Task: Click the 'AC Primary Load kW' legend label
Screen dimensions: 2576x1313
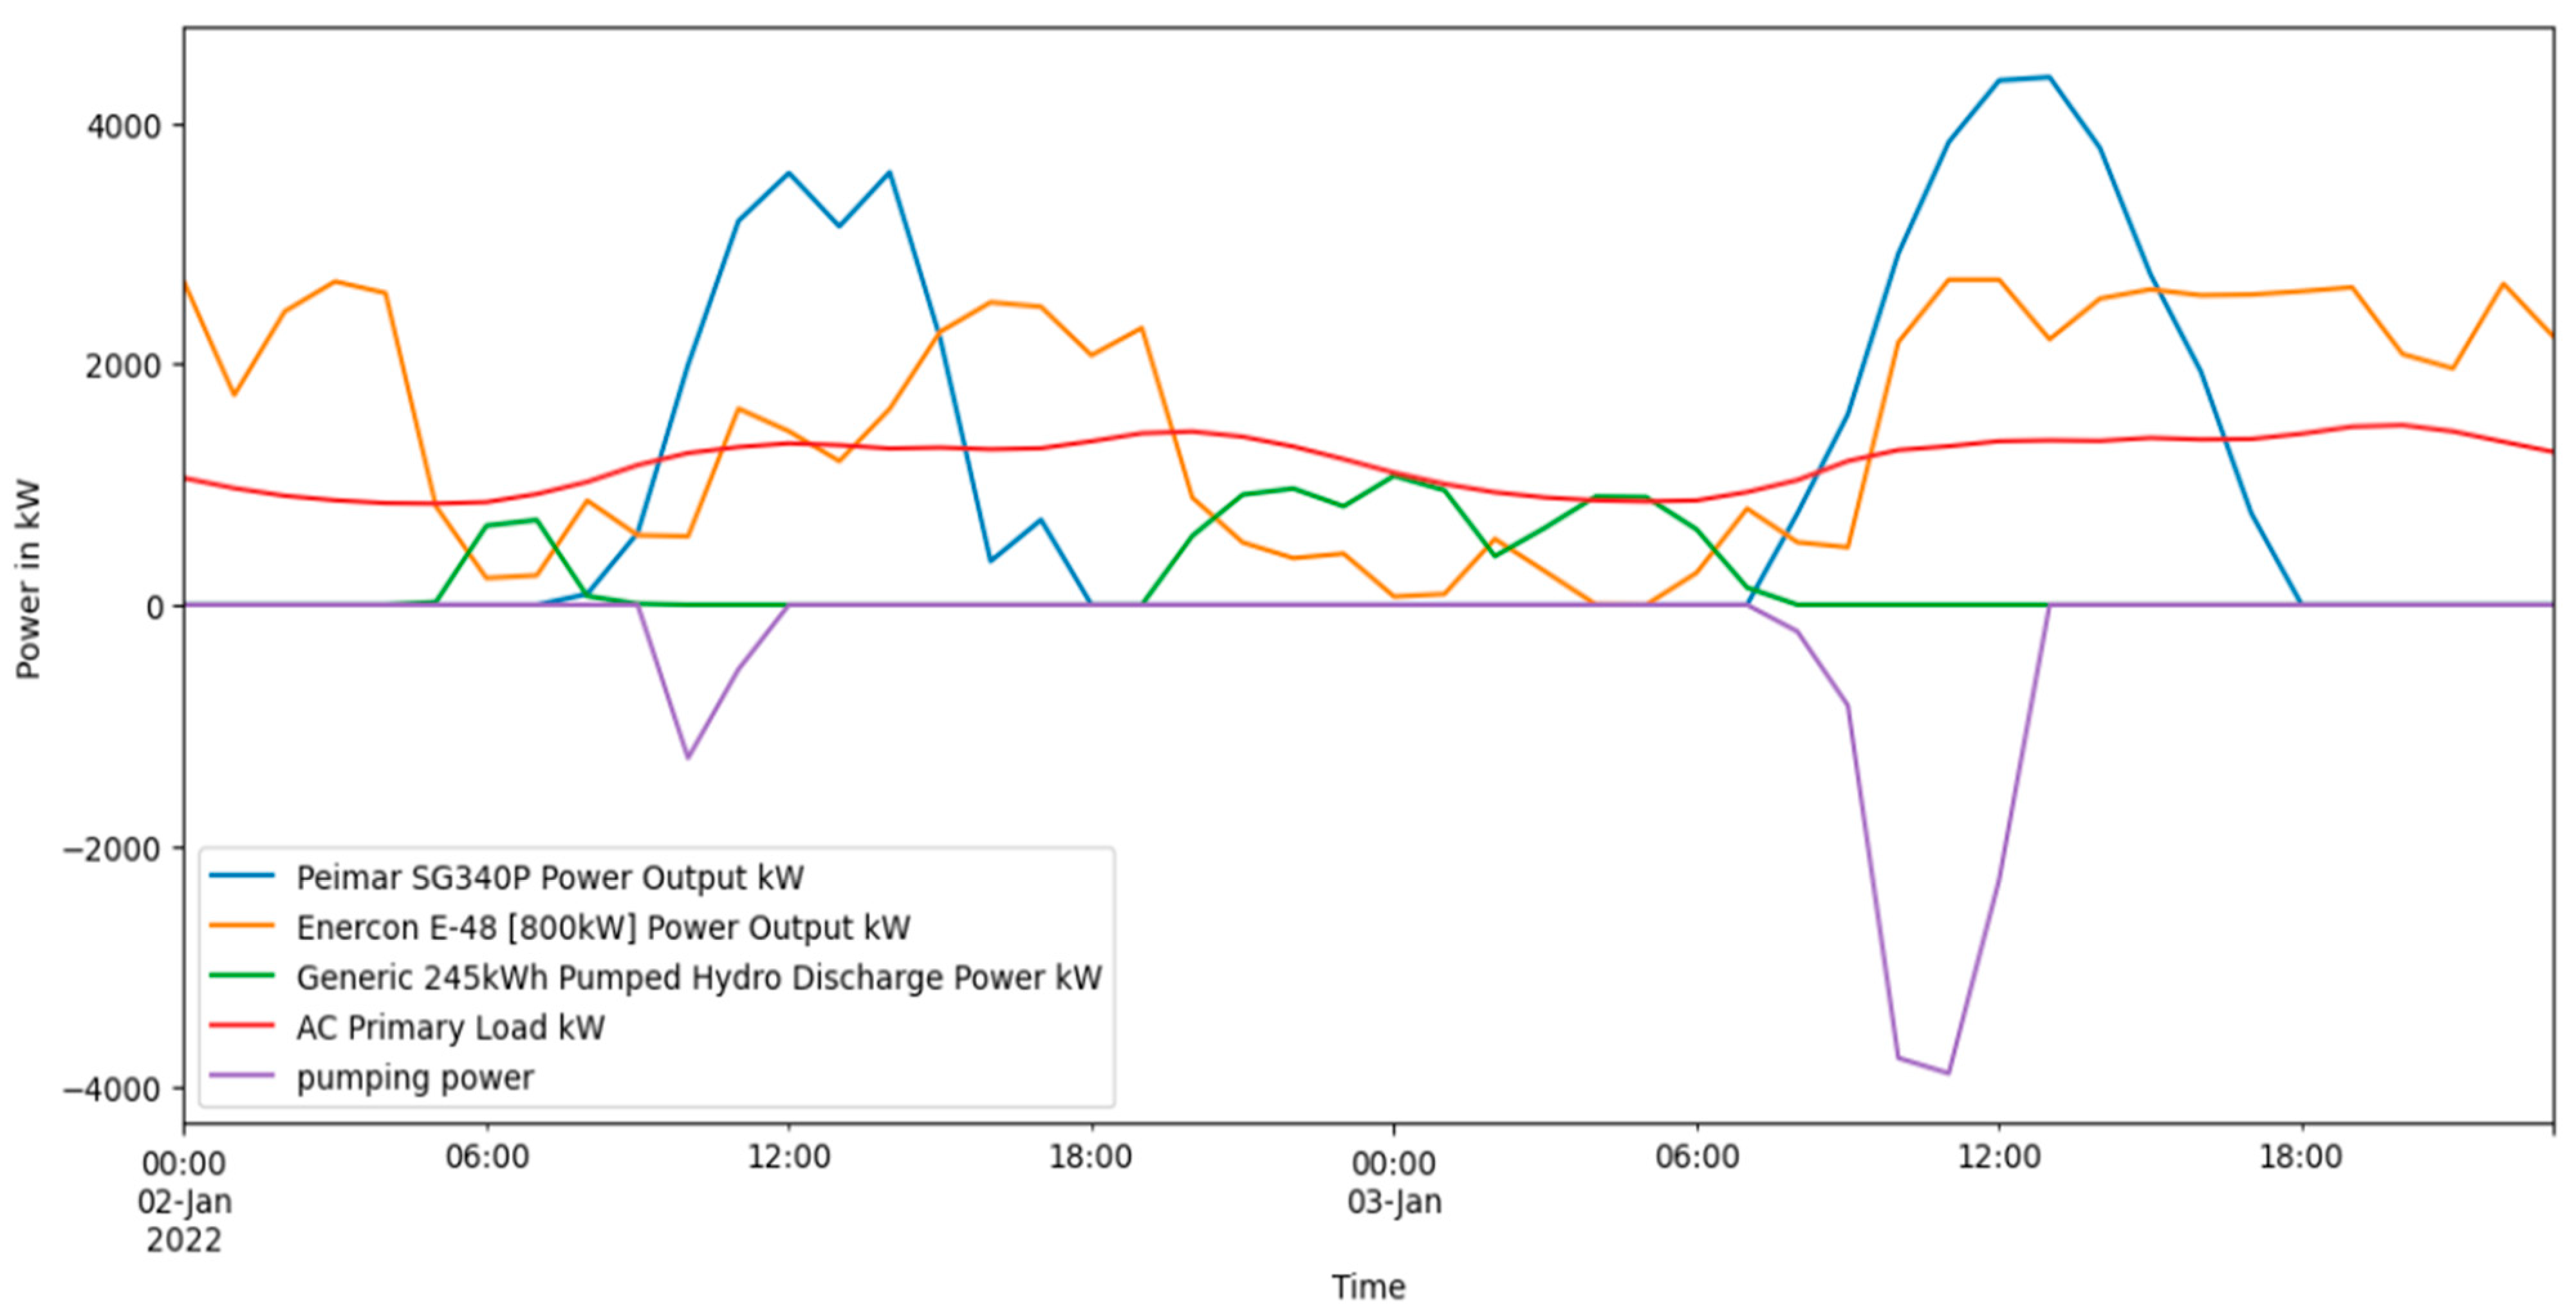Action: [x=450, y=1027]
